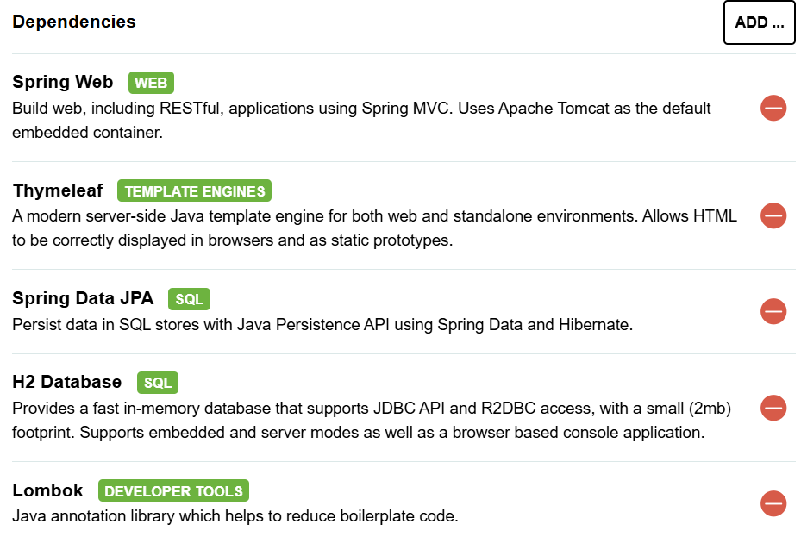Remove the Lombok dependency
Screen dimensions: 801x543
[773, 503]
